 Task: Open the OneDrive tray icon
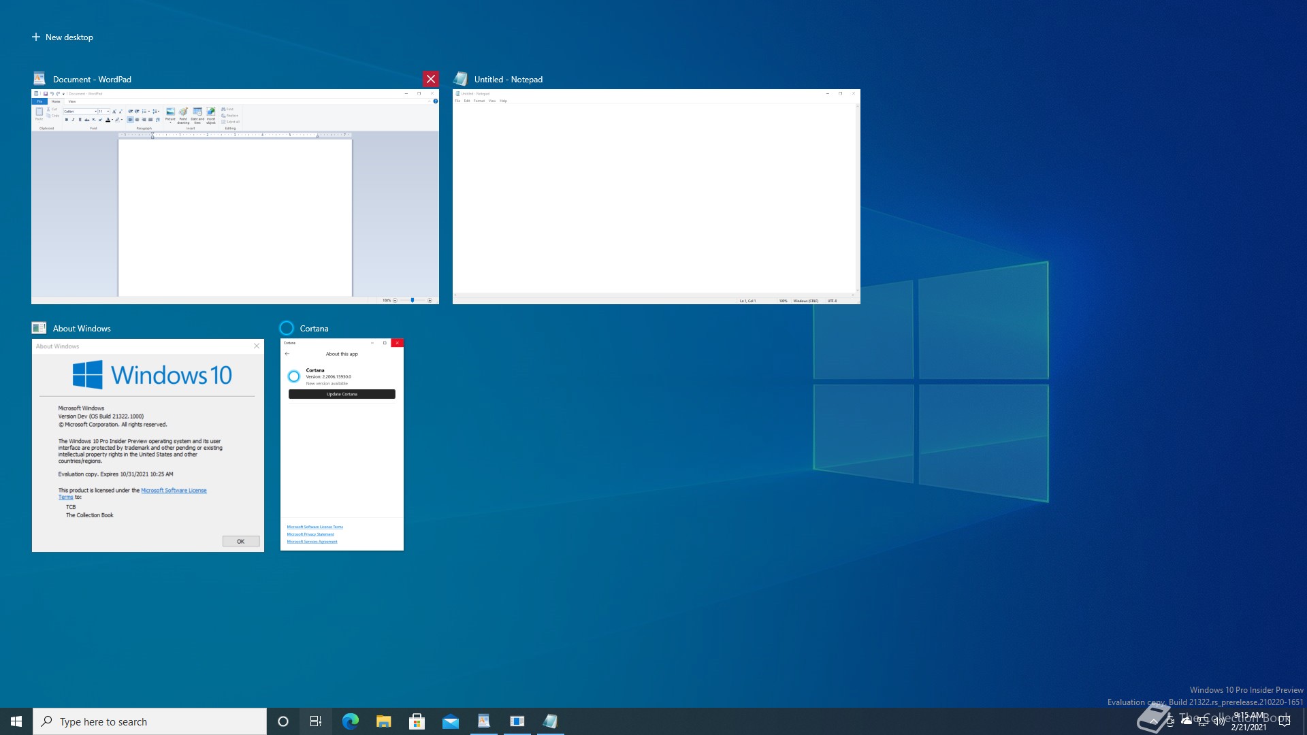(x=1187, y=721)
